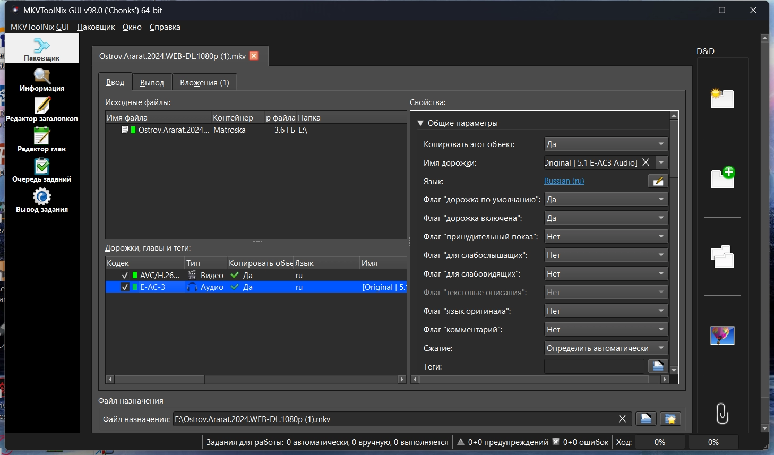Open Вывод задания job output view
Image resolution: width=774 pixels, height=455 pixels.
click(x=42, y=201)
